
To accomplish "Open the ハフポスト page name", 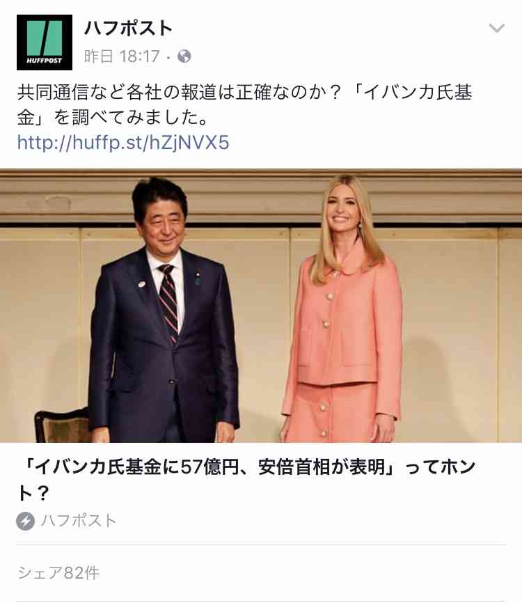I will (128, 29).
